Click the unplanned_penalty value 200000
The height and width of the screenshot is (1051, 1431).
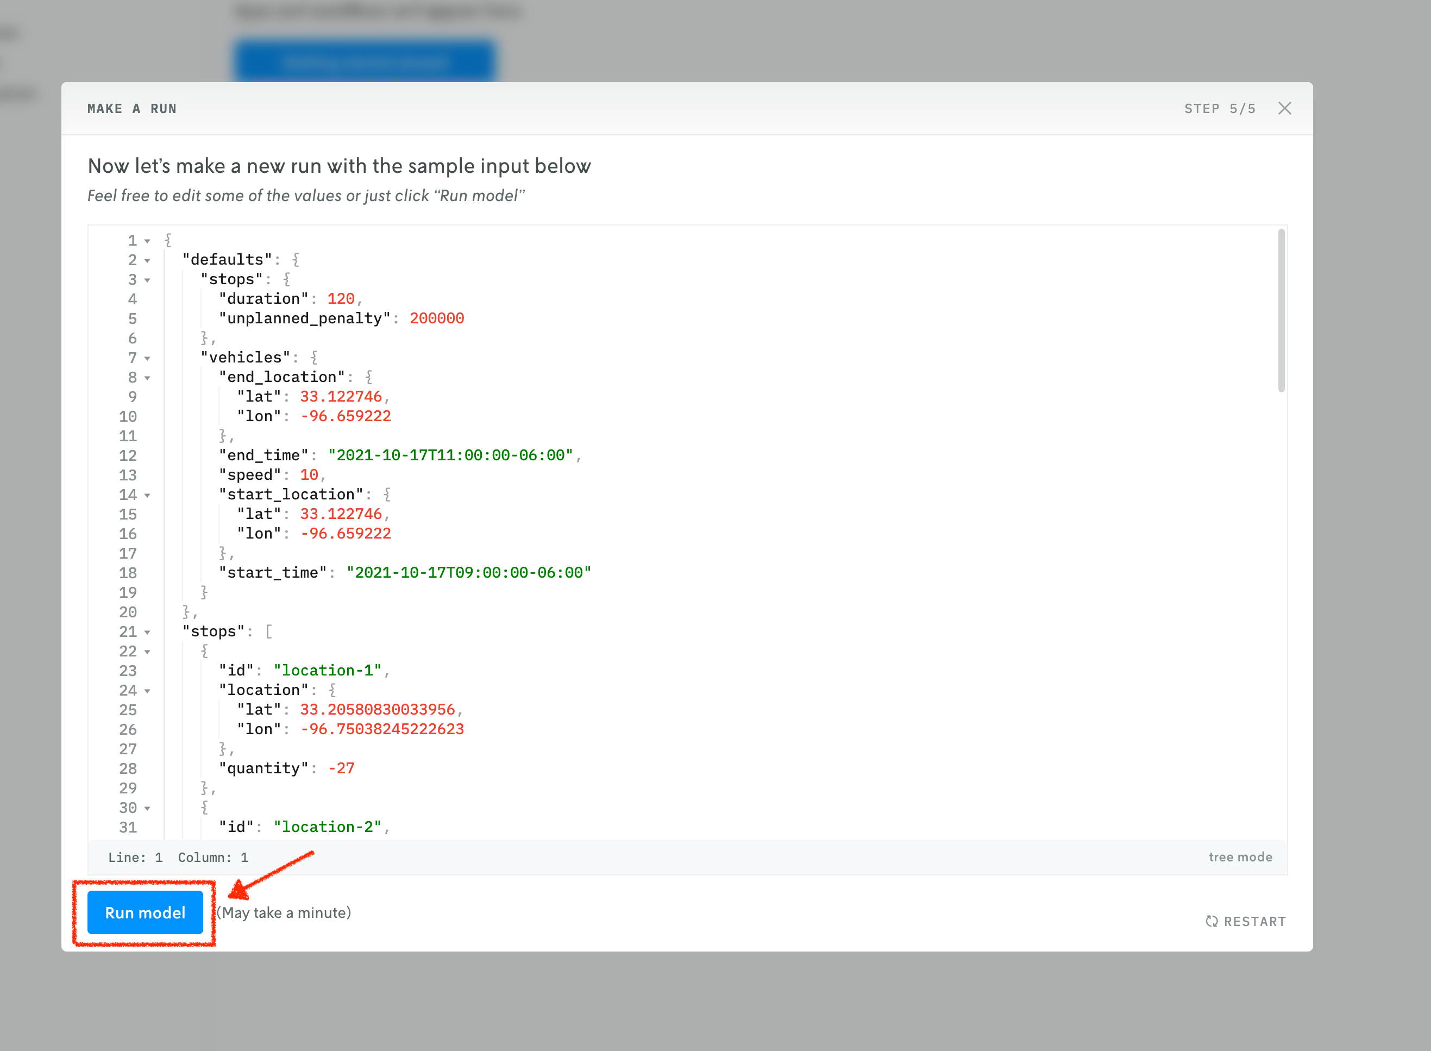pyautogui.click(x=436, y=318)
